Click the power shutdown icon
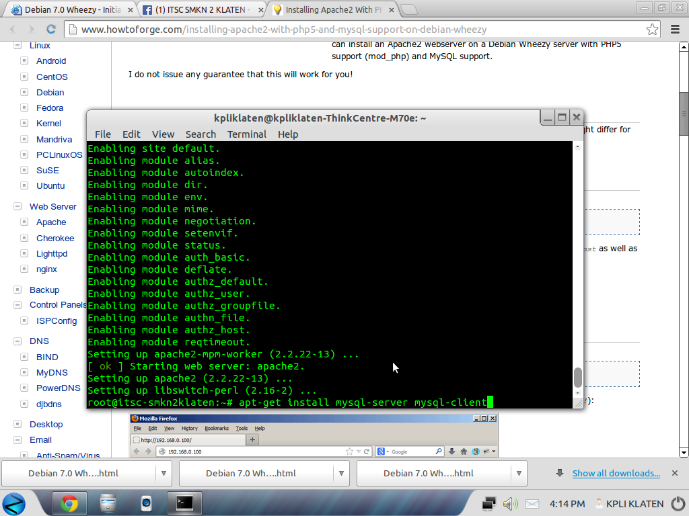This screenshot has height=516, width=689. click(679, 503)
